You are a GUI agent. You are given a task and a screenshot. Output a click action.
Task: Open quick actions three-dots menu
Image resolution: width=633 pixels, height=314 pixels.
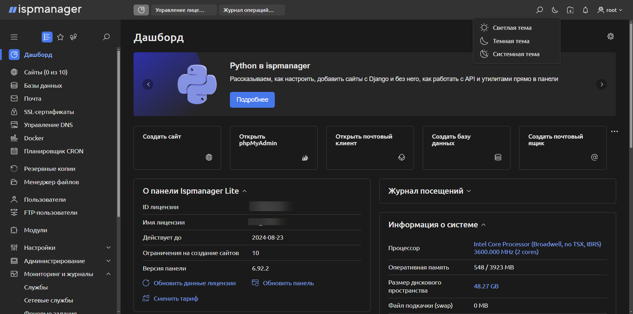point(614,131)
